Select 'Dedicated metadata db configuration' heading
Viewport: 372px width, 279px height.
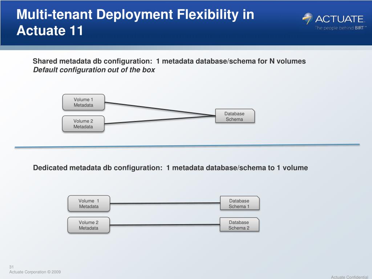tap(170, 168)
